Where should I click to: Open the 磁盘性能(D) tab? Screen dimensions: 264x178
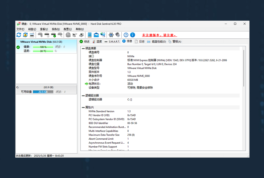[156, 41]
